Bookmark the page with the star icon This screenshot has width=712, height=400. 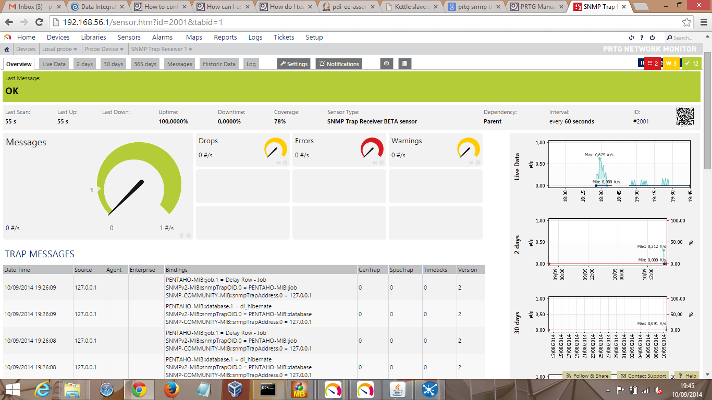(x=687, y=22)
